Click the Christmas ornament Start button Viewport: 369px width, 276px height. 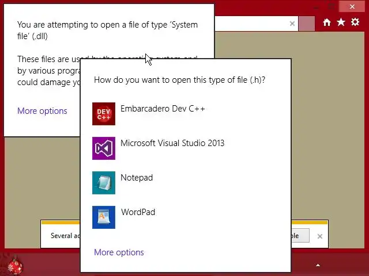click(14, 266)
